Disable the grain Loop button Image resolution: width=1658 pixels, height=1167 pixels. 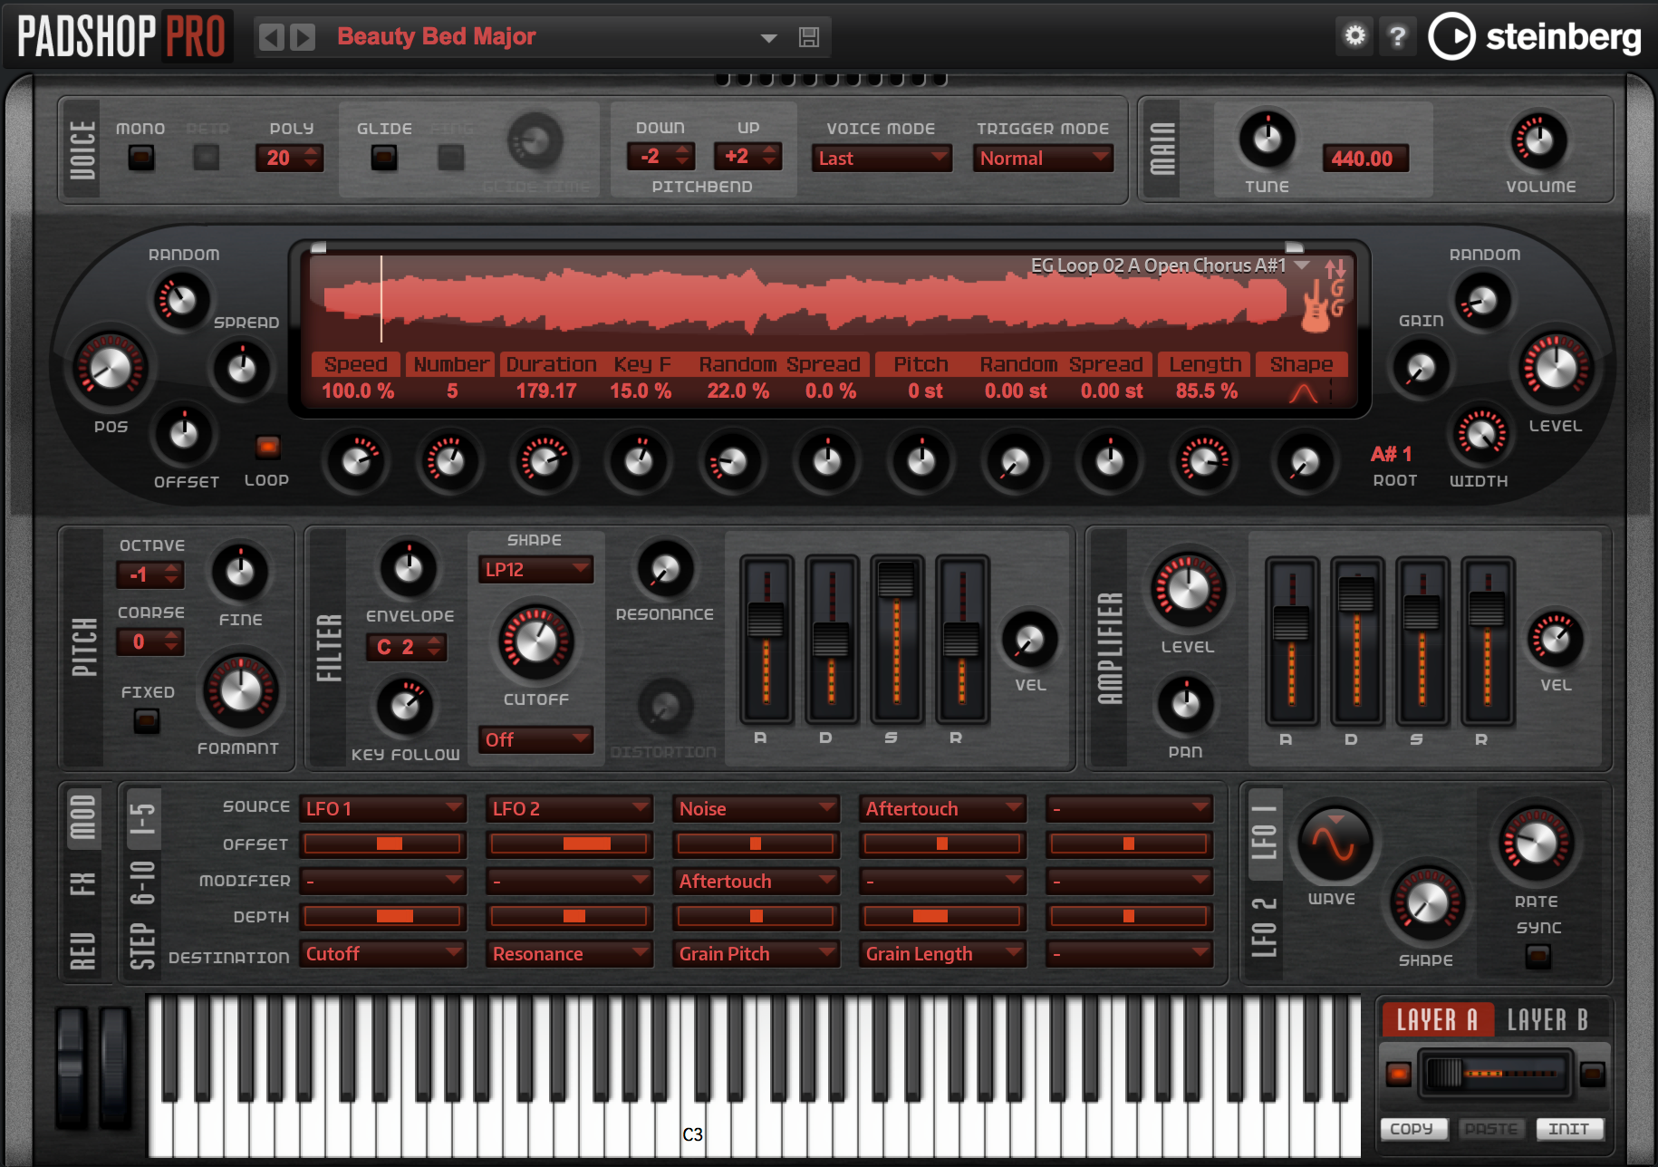267,447
